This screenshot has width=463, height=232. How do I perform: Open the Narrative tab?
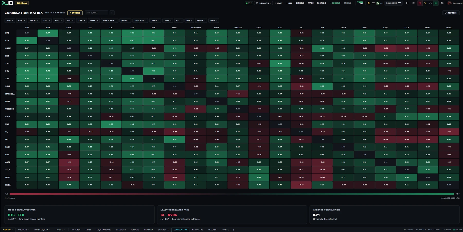pyautogui.click(x=198, y=230)
